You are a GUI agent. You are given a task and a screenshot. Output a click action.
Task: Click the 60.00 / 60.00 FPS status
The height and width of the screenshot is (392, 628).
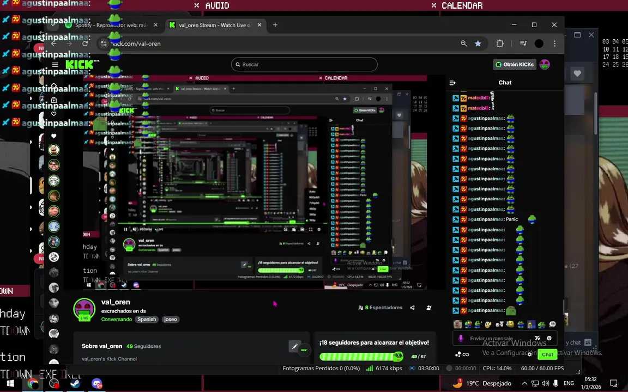[x=542, y=369]
